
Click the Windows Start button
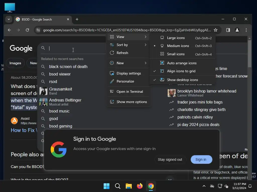point(106,186)
